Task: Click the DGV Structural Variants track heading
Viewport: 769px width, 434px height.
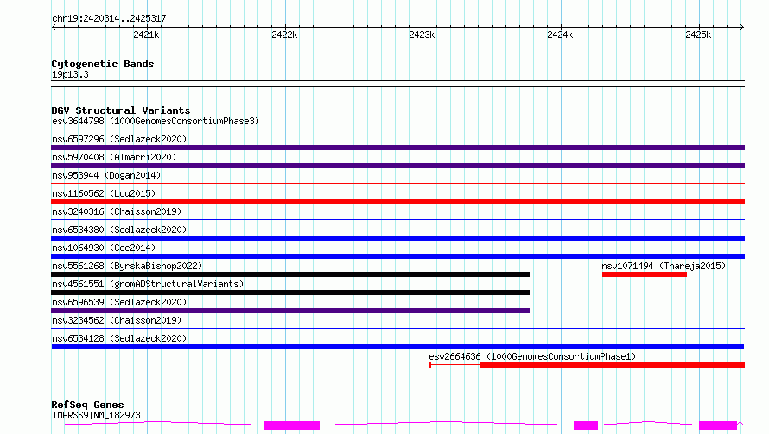Action: [x=121, y=110]
